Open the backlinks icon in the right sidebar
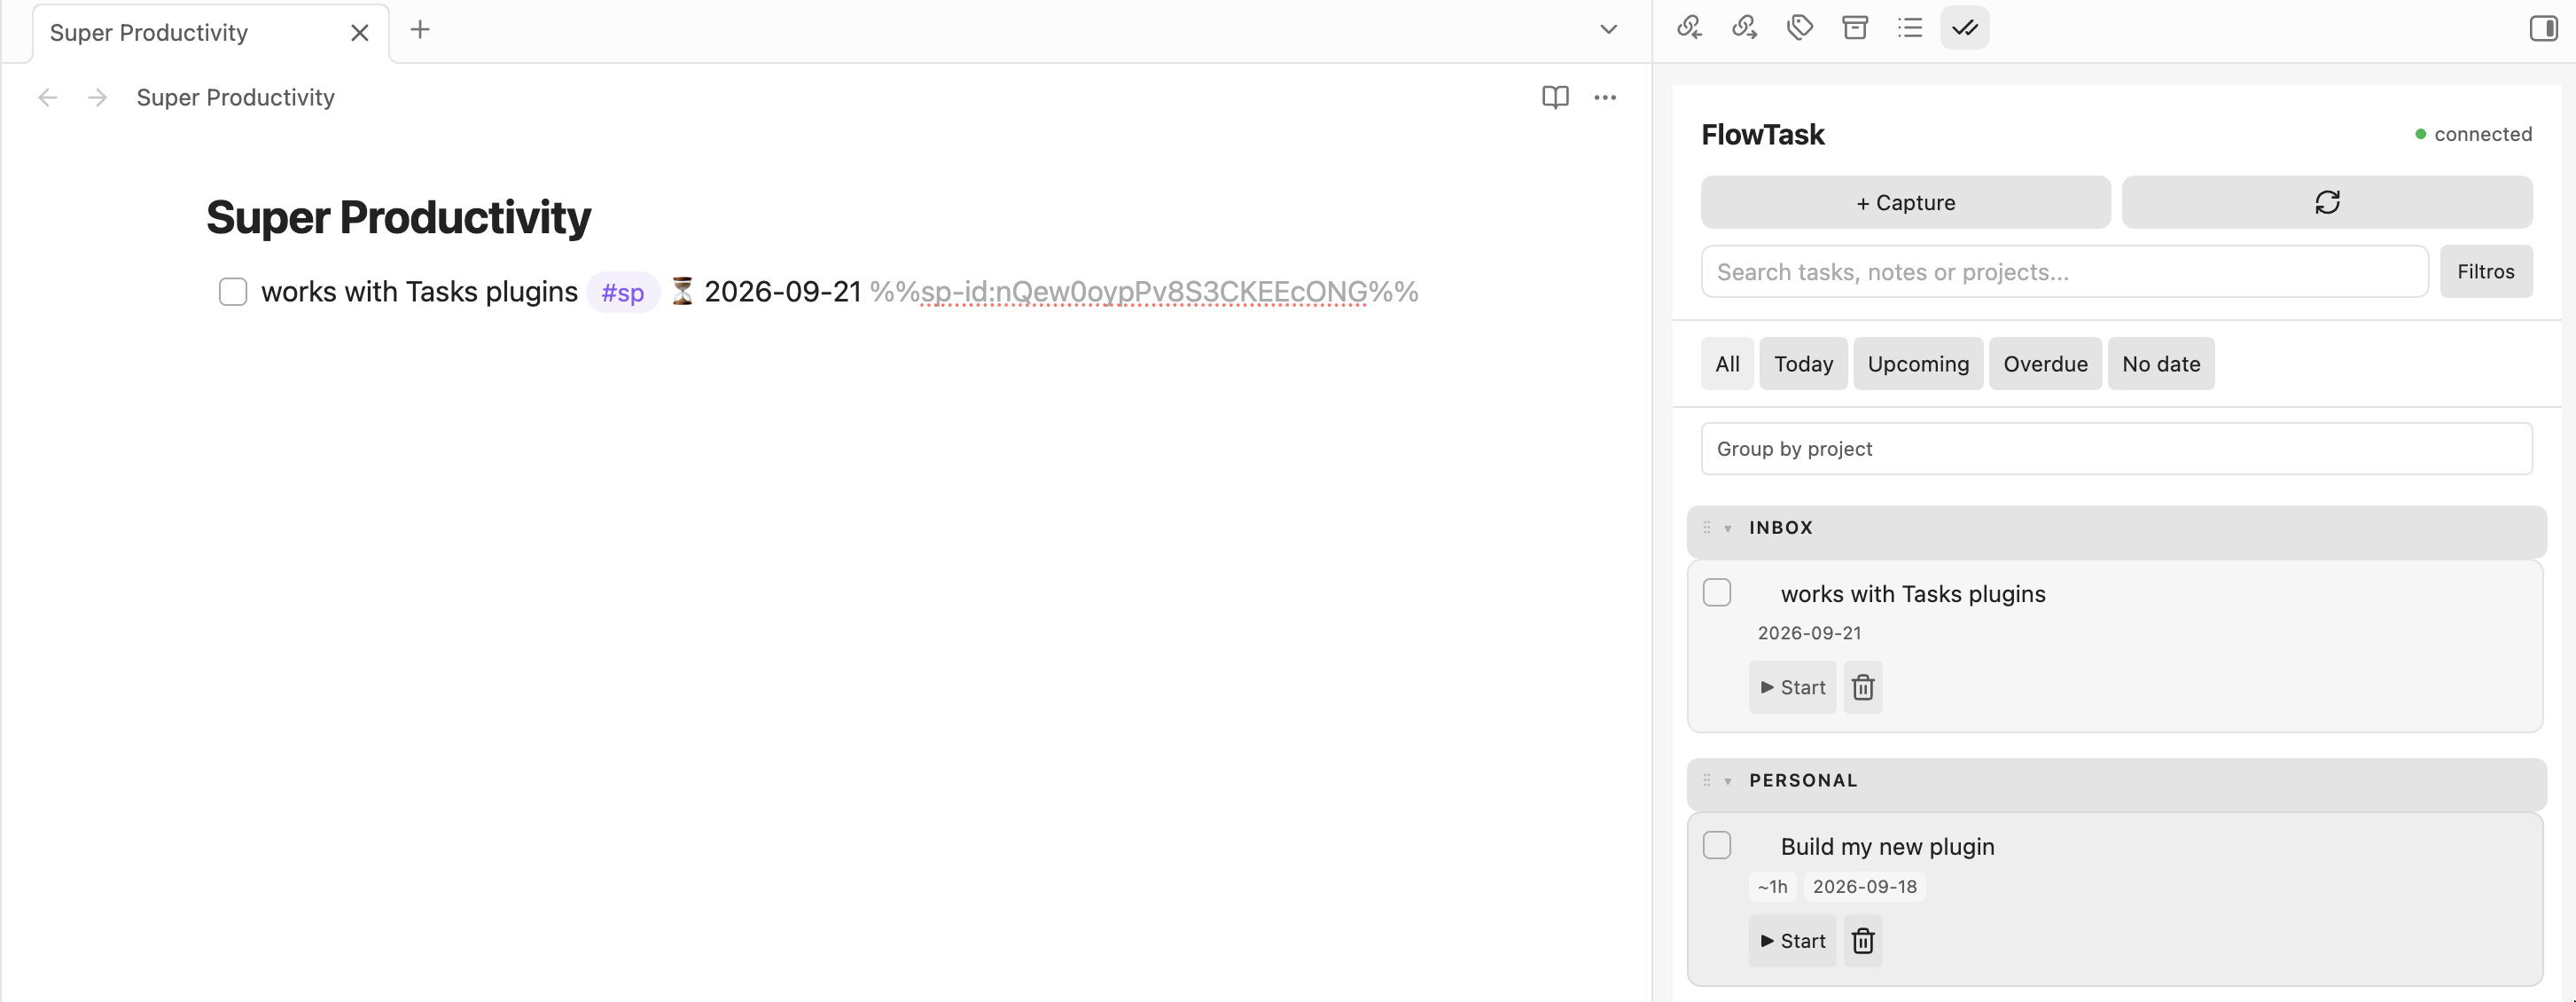2576x1002 pixels. tap(1689, 27)
